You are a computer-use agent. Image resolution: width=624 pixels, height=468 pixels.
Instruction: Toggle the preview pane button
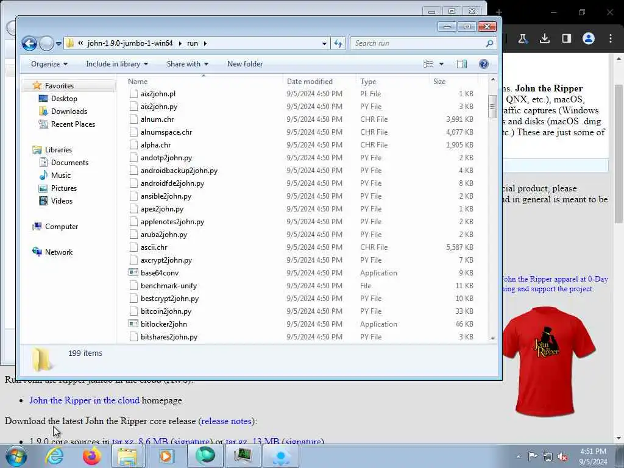(462, 64)
